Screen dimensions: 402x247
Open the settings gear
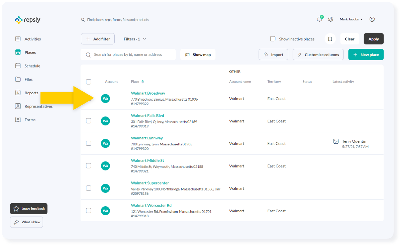(331, 19)
